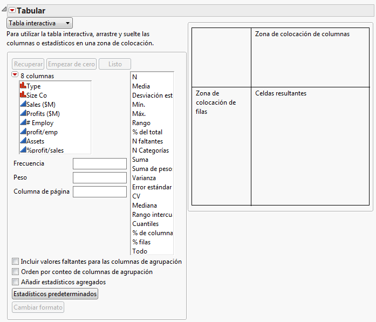Select the Type column nominal icon
Viewport: 376px width, 322px height.
click(23, 86)
